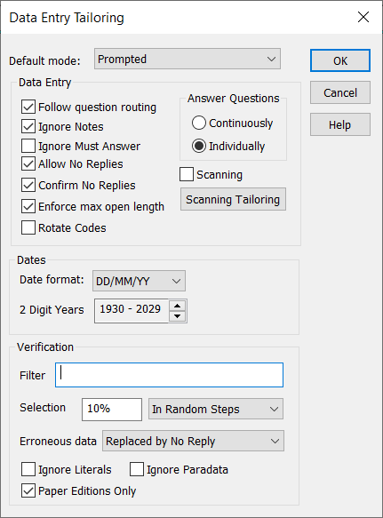Open the In Random Steps dropdown

(x=216, y=409)
